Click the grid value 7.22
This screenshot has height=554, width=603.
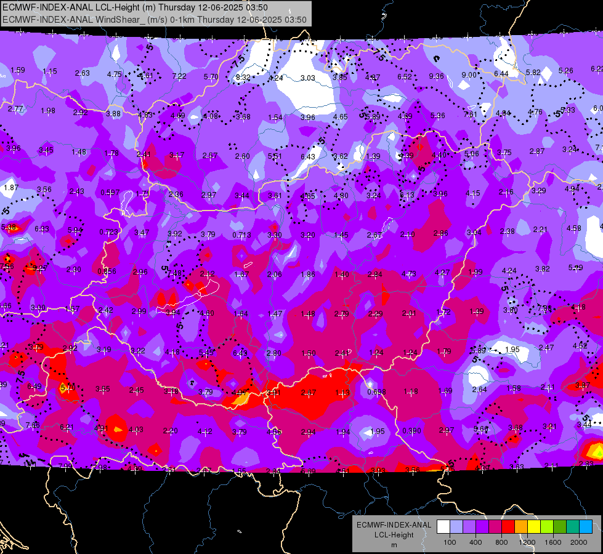pyautogui.click(x=179, y=76)
